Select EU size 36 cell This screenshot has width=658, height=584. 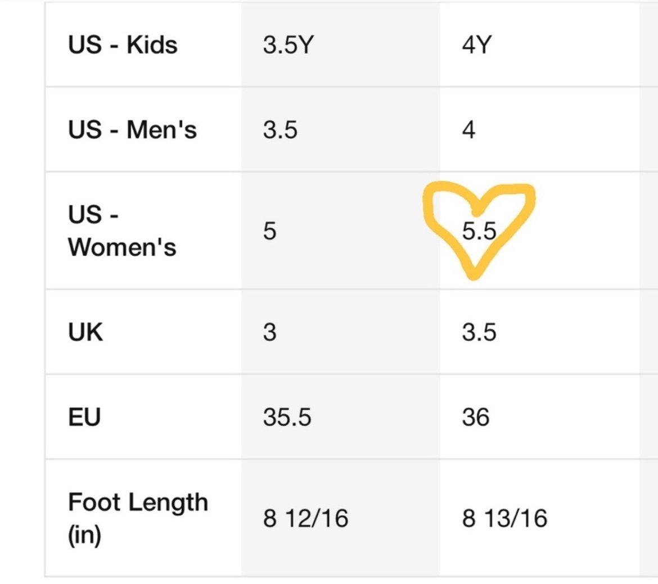[x=540, y=417]
